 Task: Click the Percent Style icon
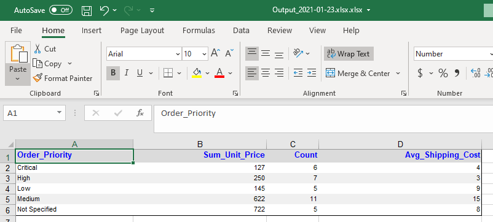(443, 74)
